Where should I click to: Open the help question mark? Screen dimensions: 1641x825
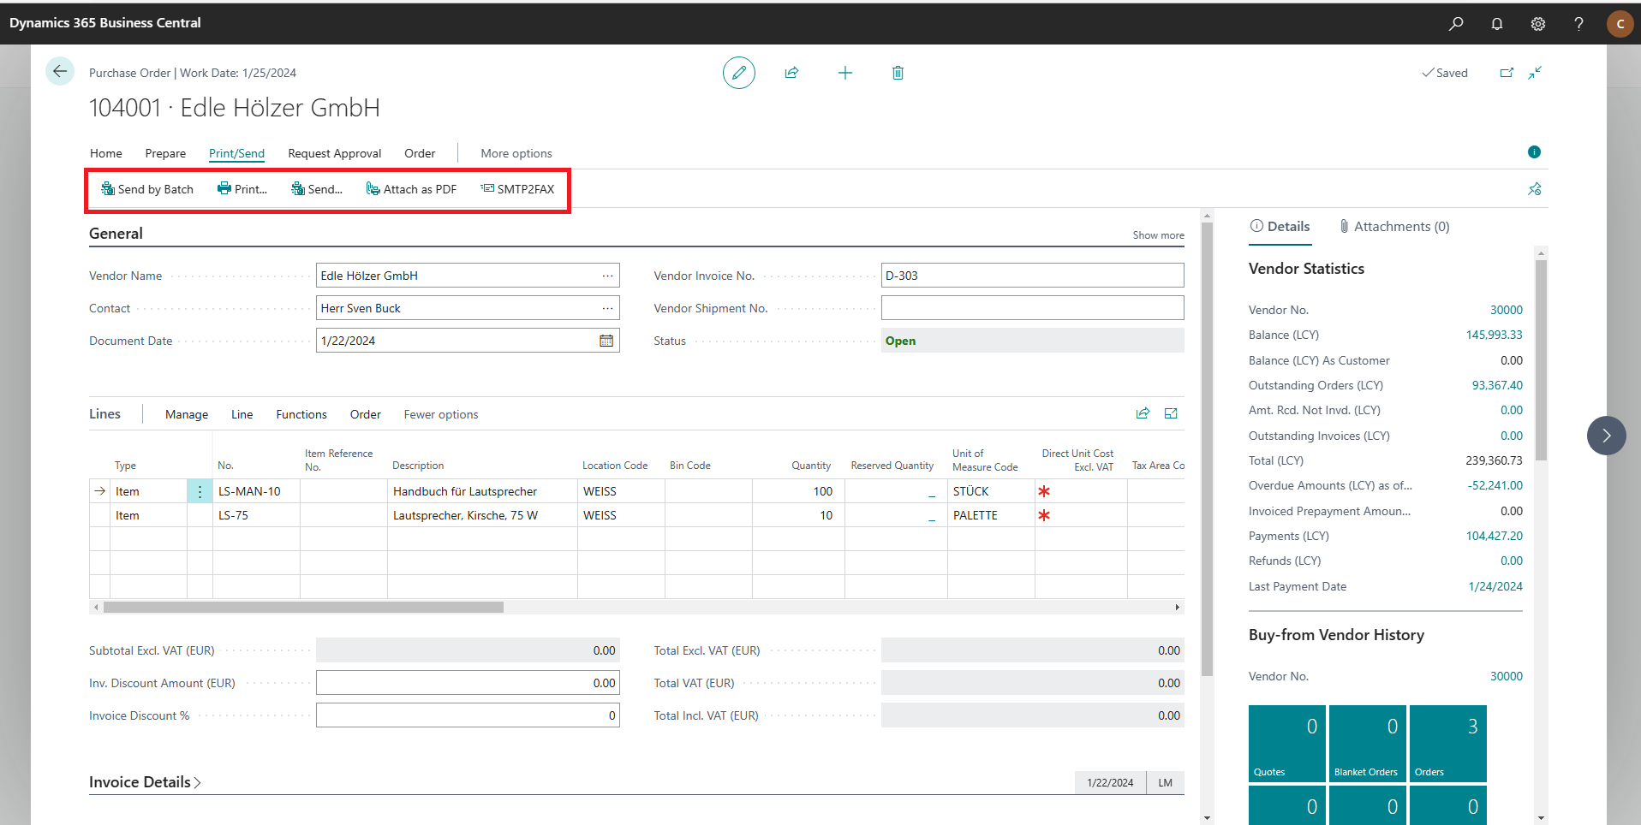pos(1578,24)
